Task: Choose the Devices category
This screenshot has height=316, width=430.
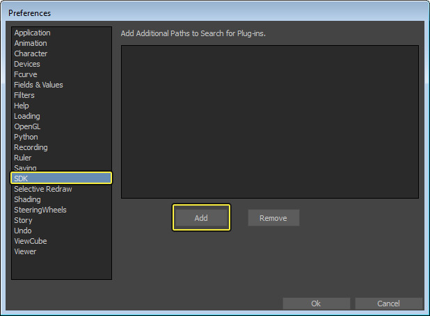Action: pyautogui.click(x=27, y=64)
